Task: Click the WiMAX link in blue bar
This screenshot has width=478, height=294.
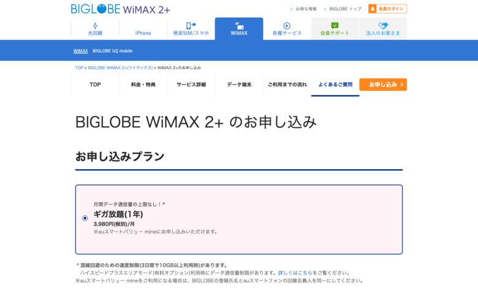Action: 80,51
